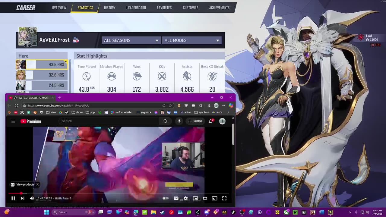Viewport: 386px width, 217px height.
Task: Open the Windows Start menu
Action: click(x=46, y=212)
